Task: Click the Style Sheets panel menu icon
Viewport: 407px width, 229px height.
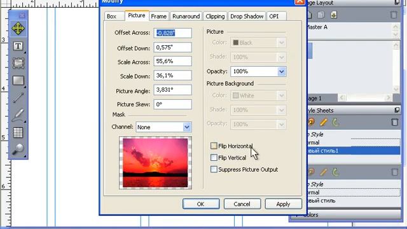Action: (x=397, y=110)
